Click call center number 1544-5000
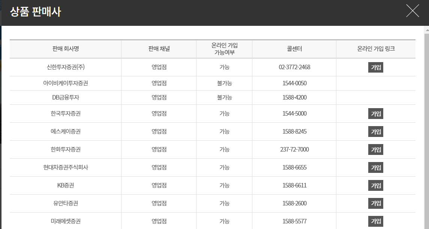 294,113
